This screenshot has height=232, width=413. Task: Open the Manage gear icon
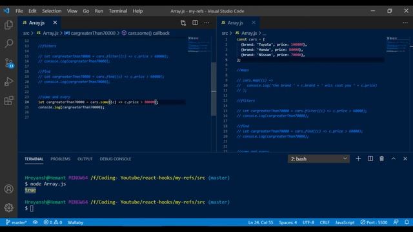point(8,208)
